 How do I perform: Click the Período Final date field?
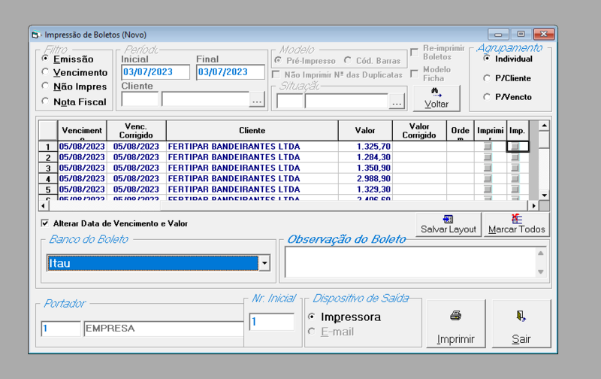tap(231, 72)
